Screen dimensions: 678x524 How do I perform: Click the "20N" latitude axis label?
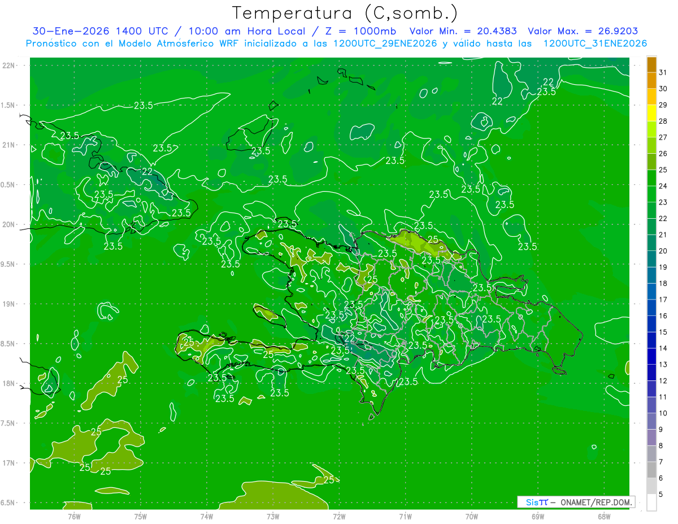click(8, 224)
